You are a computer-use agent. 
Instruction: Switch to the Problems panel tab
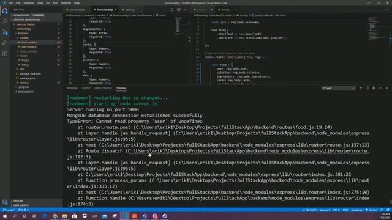(x=72, y=88)
